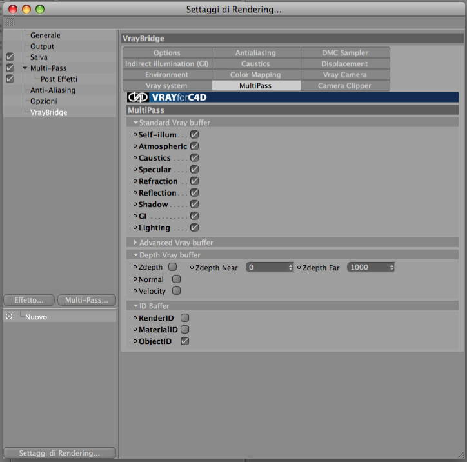
Task: Click the Multi-Pass... button
Action: 86,300
